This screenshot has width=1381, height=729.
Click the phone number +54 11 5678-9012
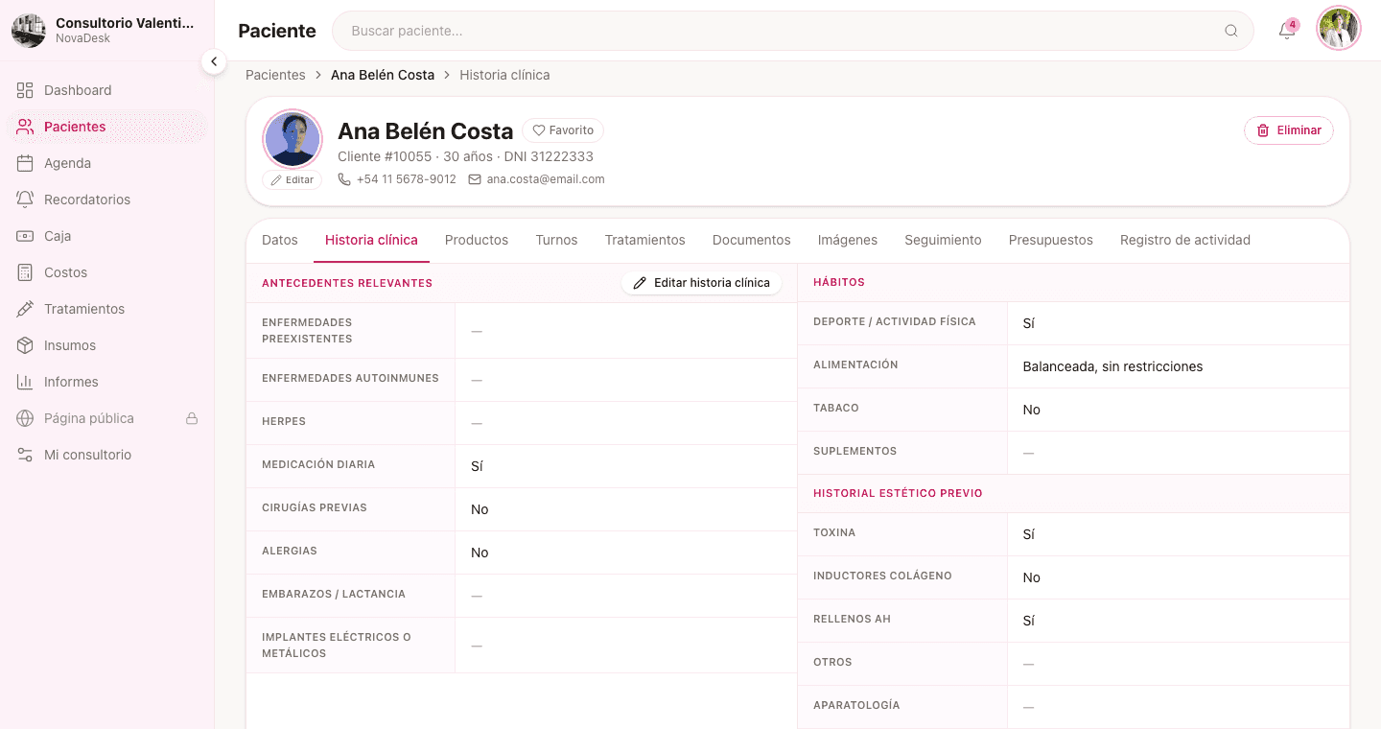point(407,179)
